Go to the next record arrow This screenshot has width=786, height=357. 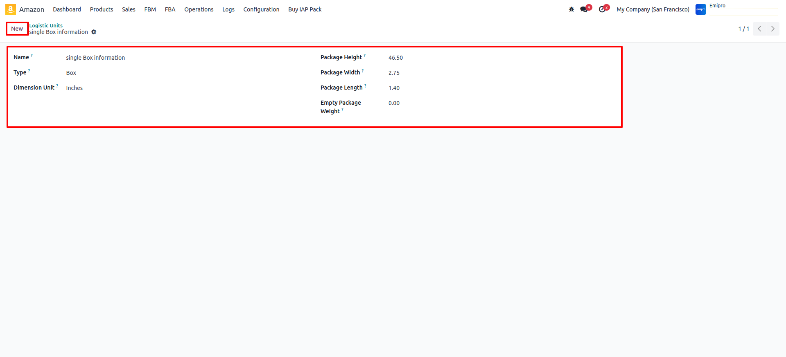point(772,29)
